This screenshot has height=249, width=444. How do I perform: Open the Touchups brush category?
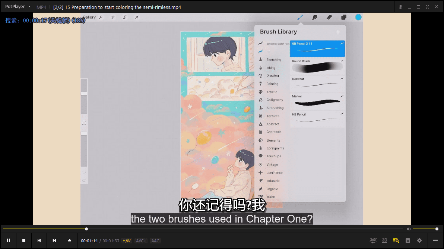[273, 156]
